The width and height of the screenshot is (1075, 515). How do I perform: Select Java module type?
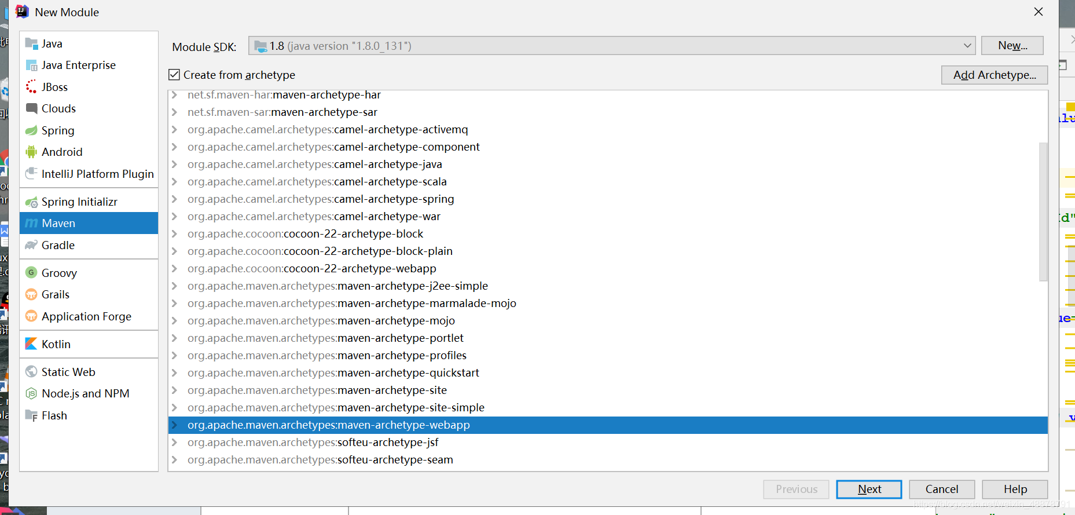pyautogui.click(x=89, y=43)
